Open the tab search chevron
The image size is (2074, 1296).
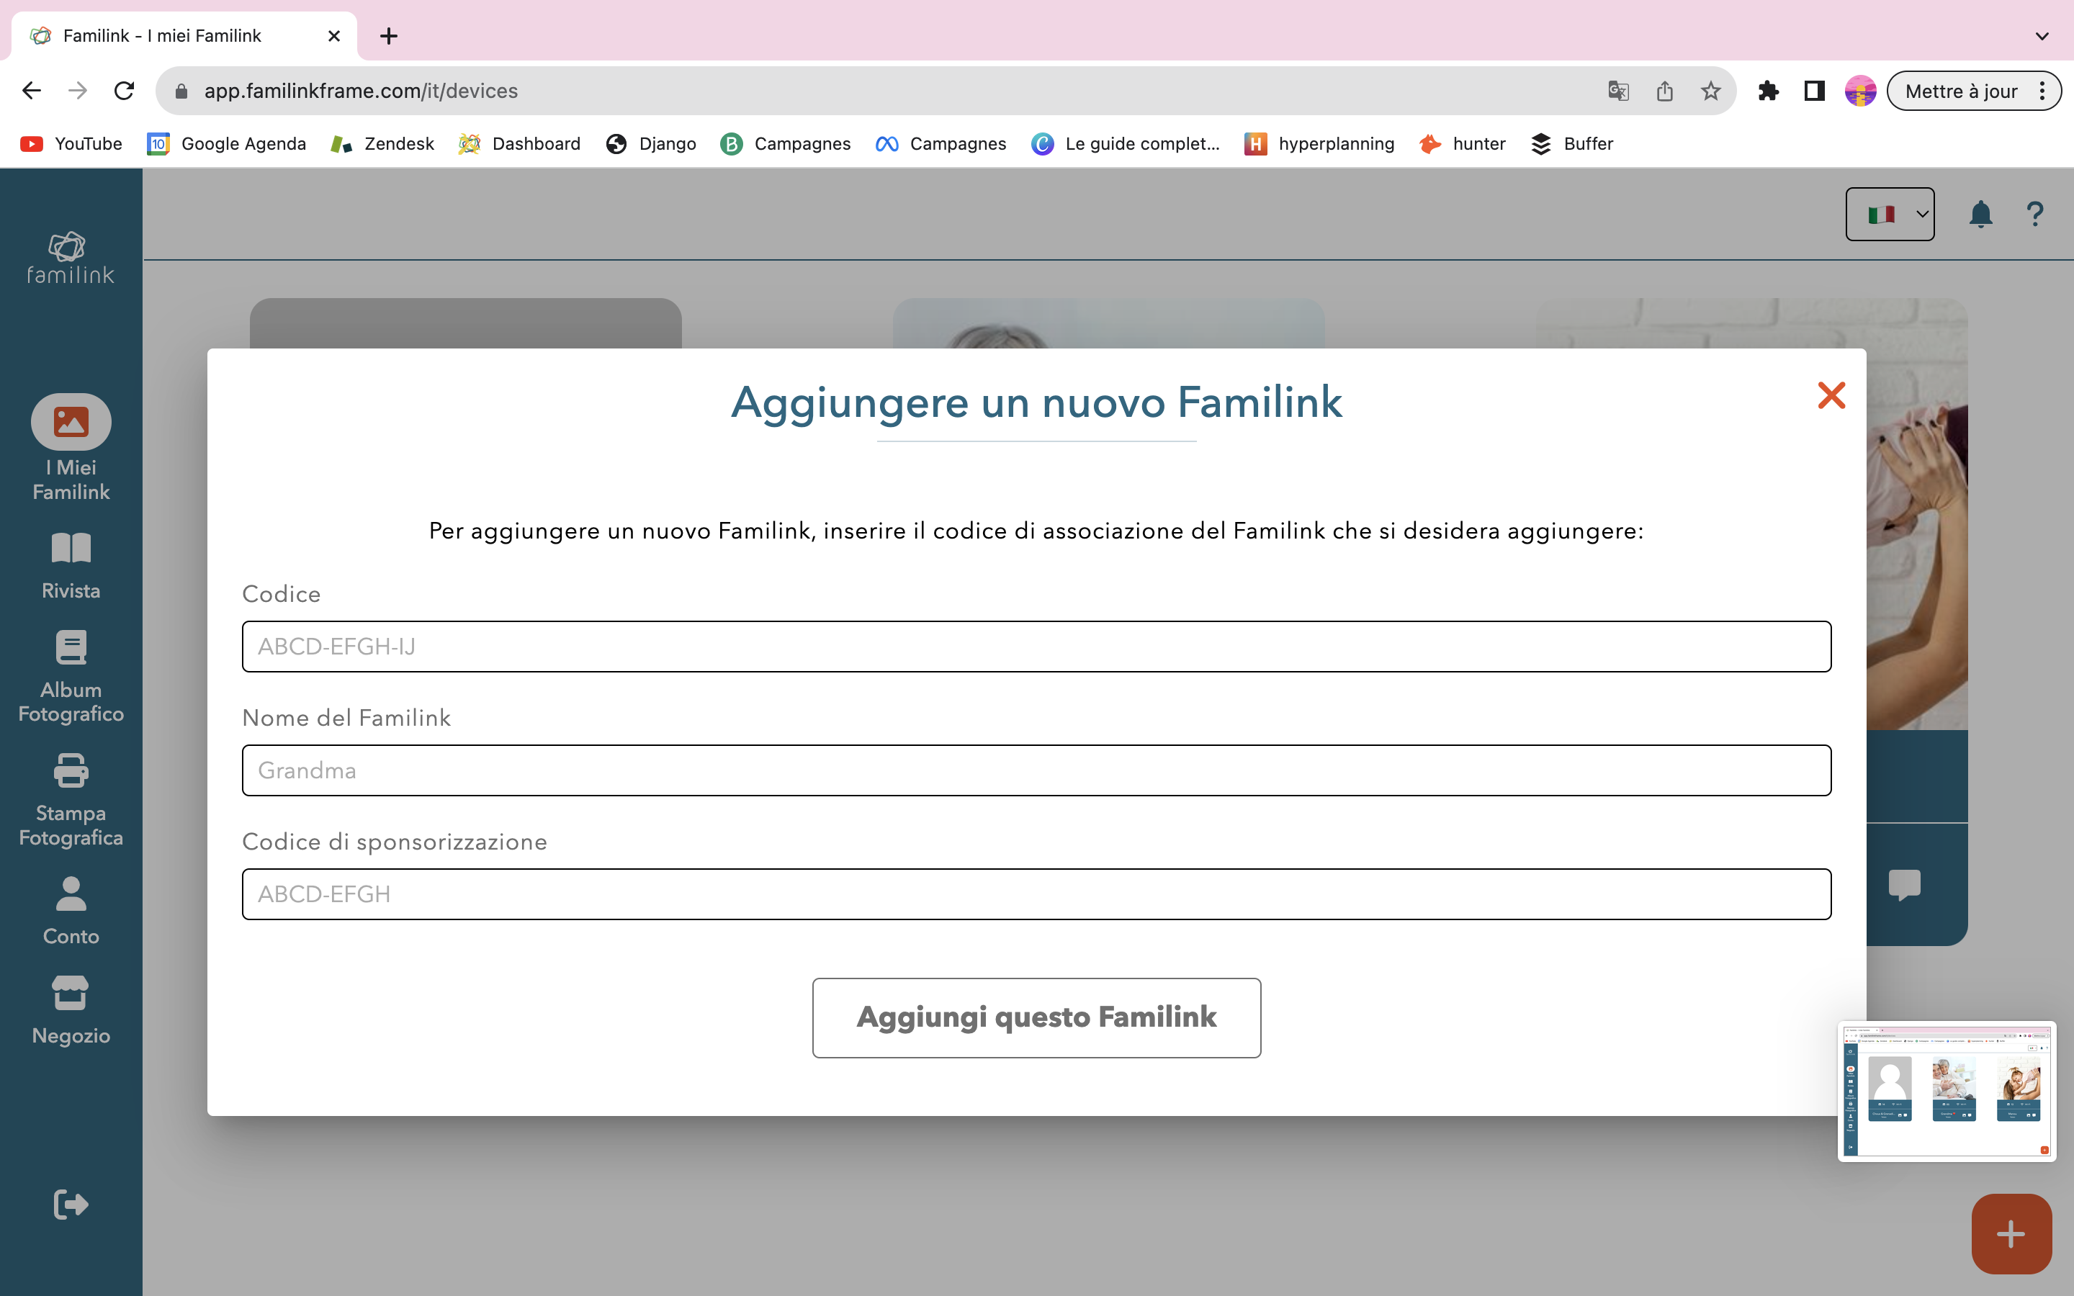coord(2042,36)
